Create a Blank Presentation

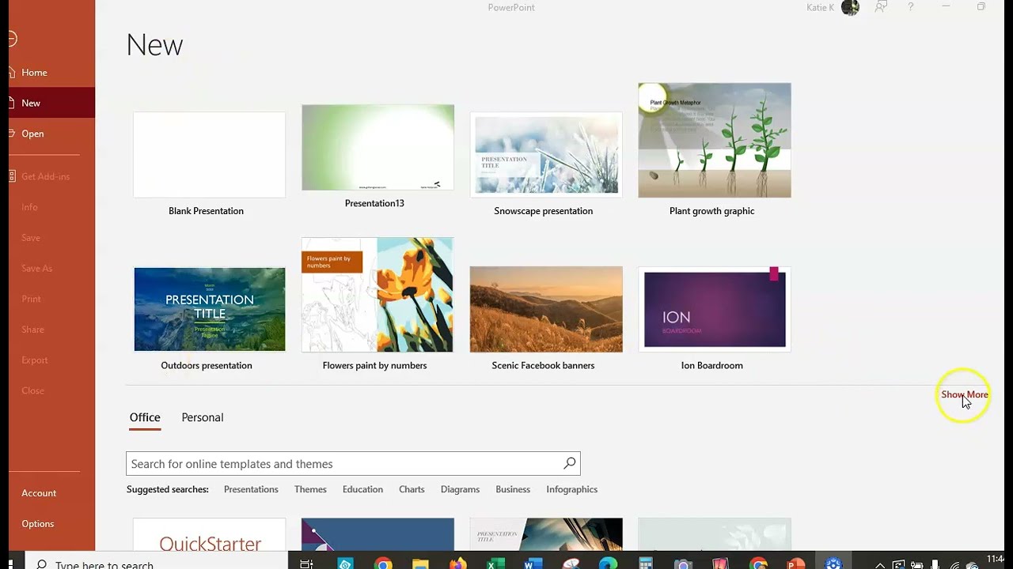click(209, 155)
